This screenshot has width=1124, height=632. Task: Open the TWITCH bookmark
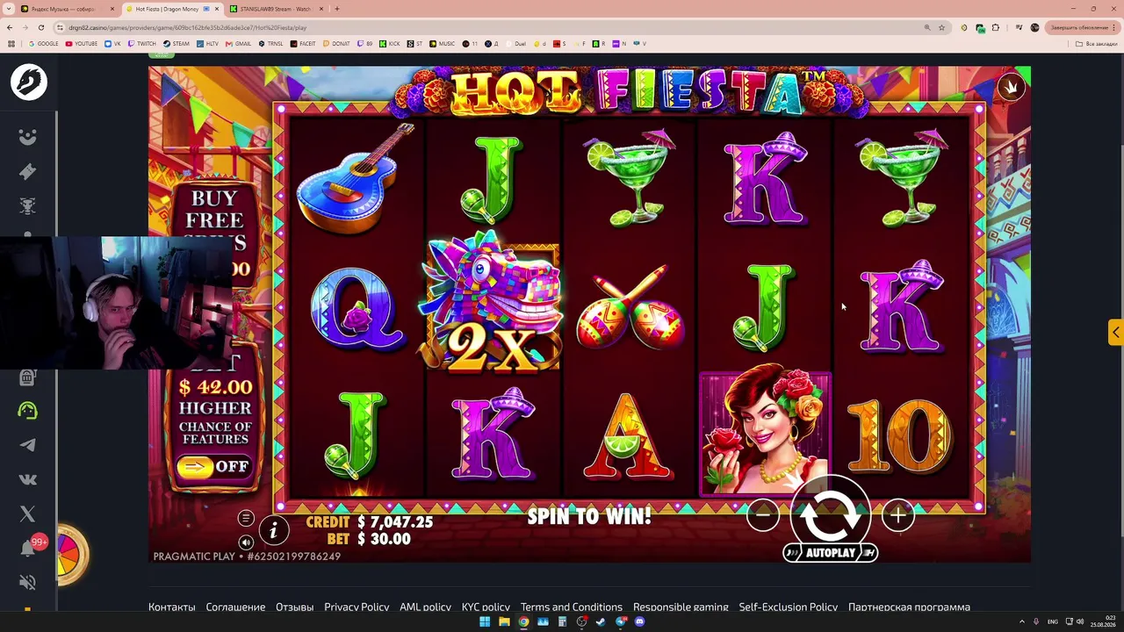[142, 43]
